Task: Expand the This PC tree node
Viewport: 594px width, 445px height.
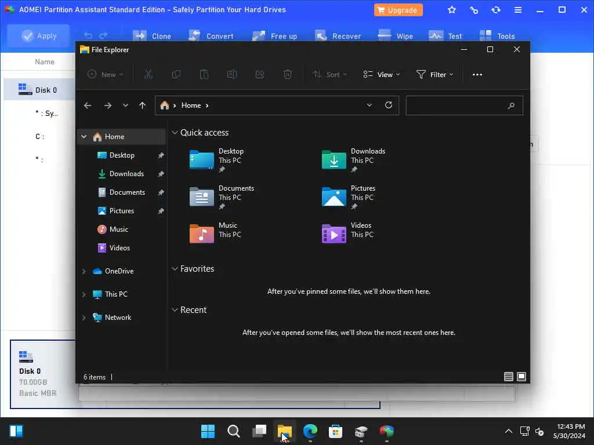Action: (x=84, y=294)
